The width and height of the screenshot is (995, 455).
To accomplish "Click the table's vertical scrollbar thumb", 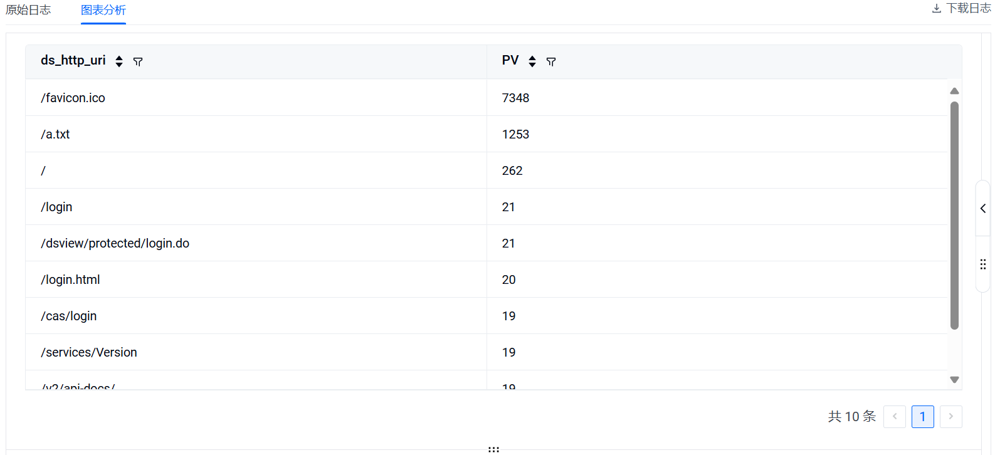I will [954, 215].
